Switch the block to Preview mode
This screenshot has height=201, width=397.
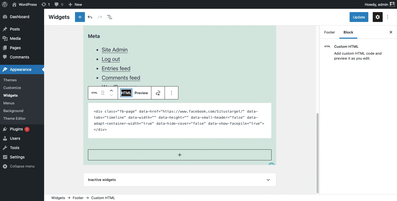[x=141, y=93]
